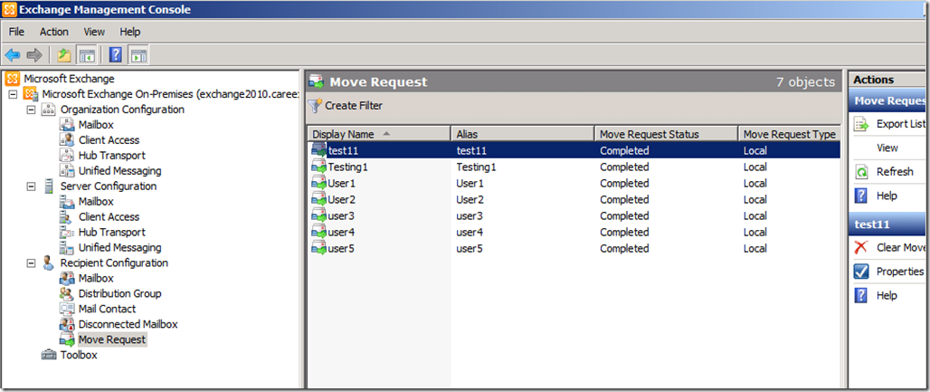Click Export List in the Actions pane
The image size is (930, 392).
coord(900,124)
